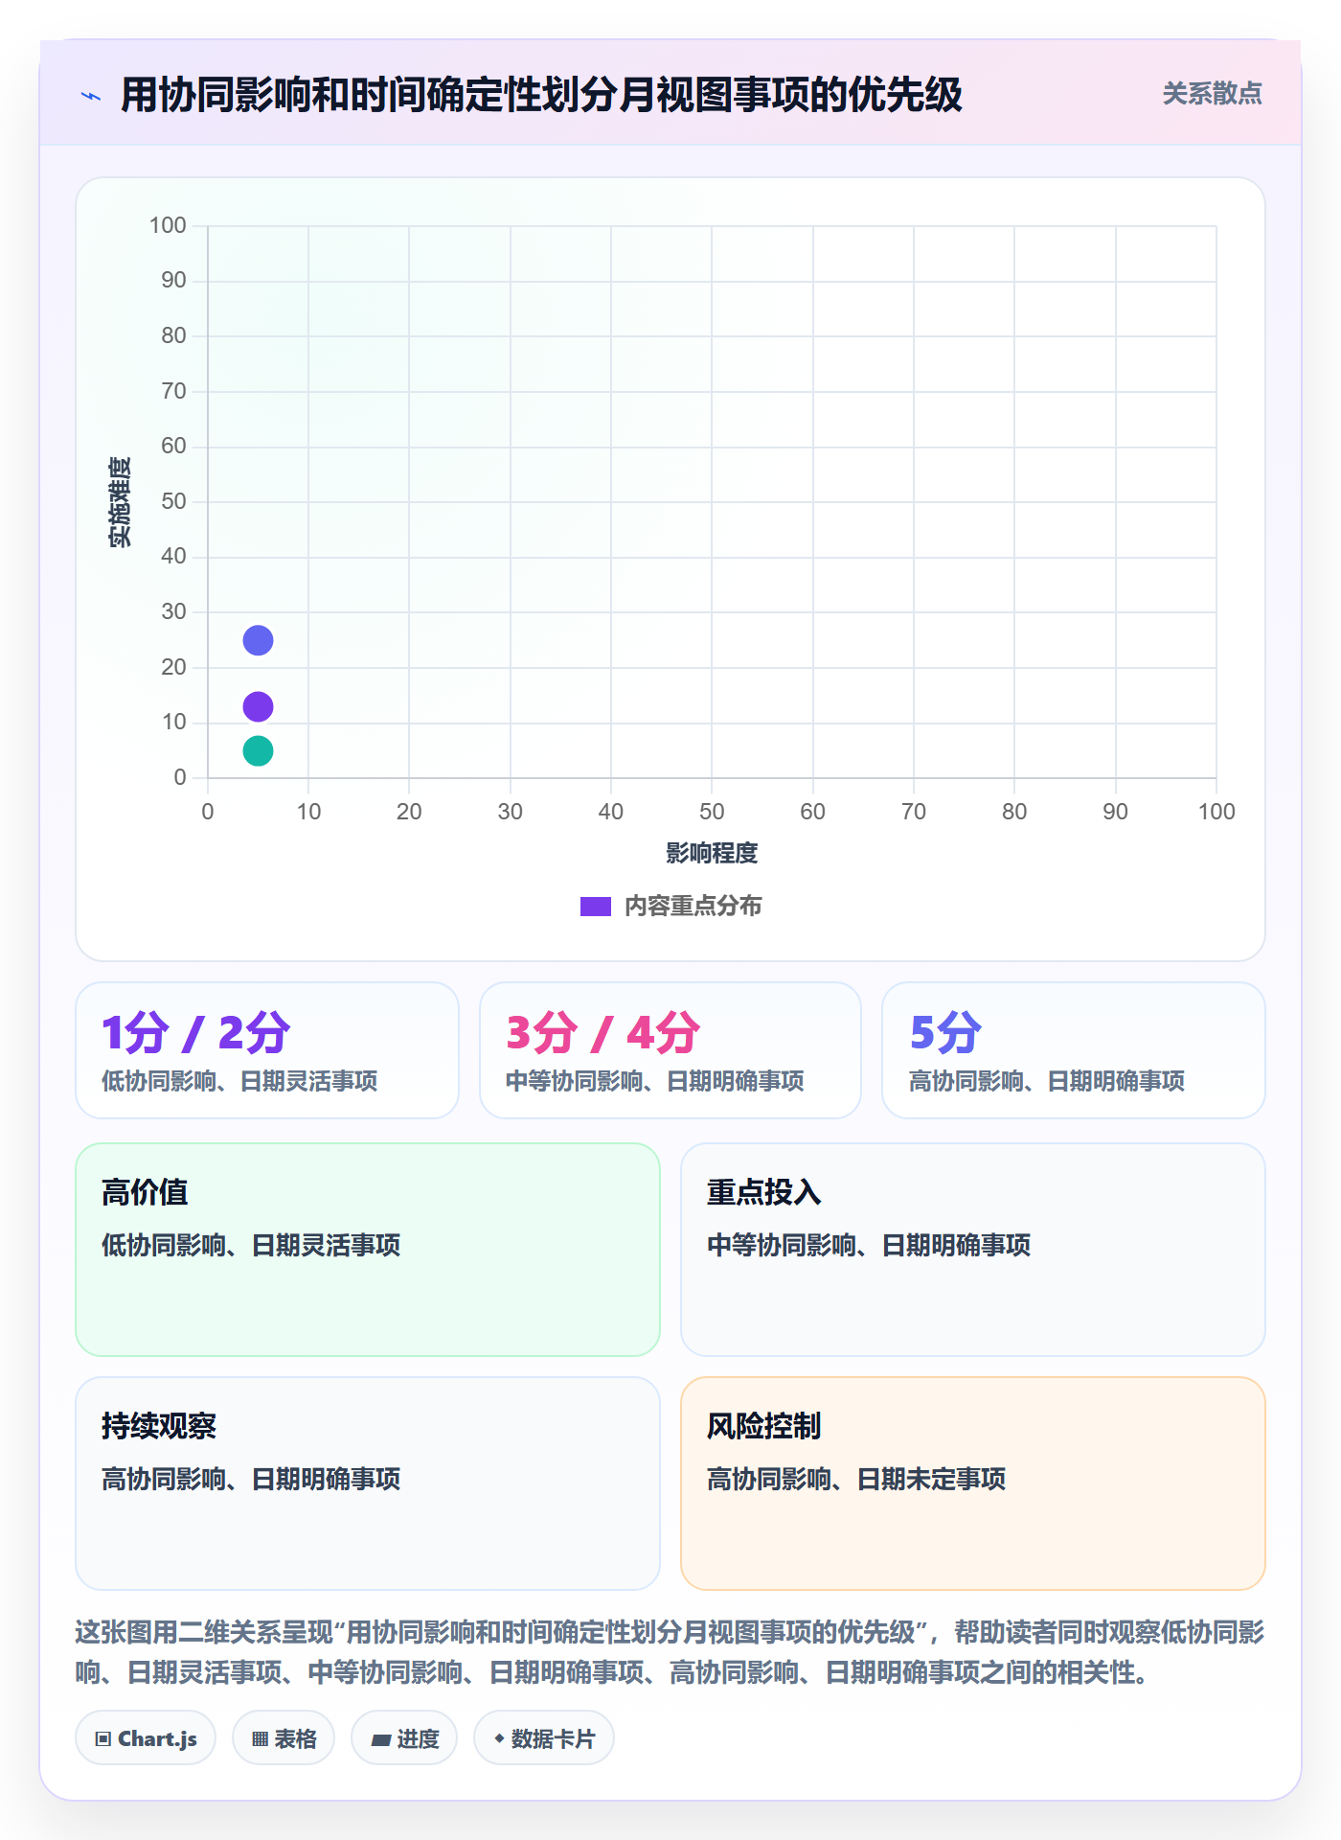Screen dimensions: 1341x1840
Task: Click the 进度 tag
Action: pos(404,1738)
